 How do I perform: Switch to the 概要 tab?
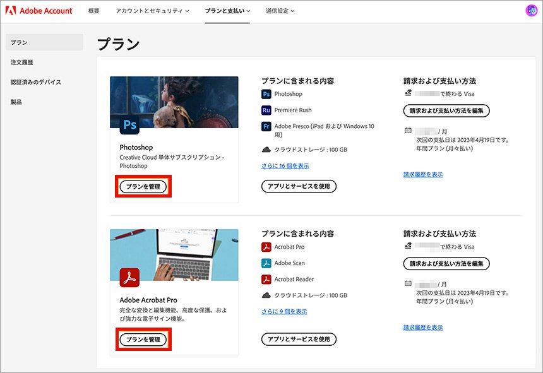tap(94, 11)
